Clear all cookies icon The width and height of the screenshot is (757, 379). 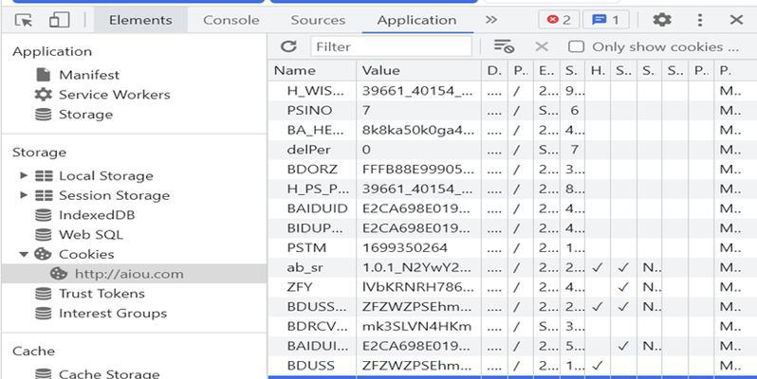tap(504, 46)
